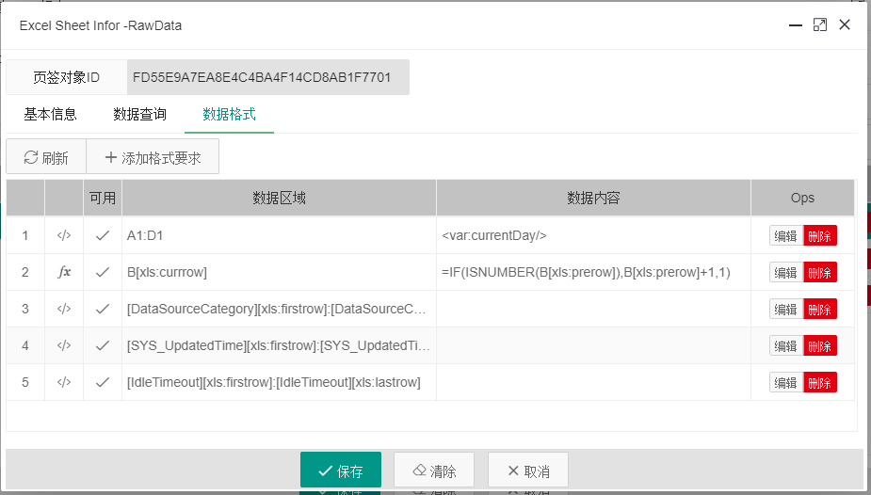This screenshot has width=871, height=495.
Task: Toggle the enabled checkmark for DataSourceCategory row
Action: 103,309
